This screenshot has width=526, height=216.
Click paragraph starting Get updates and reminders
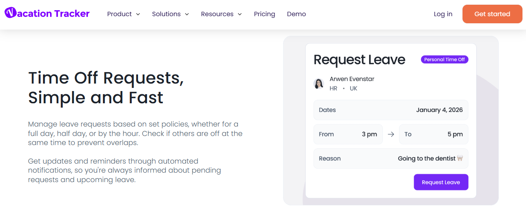(x=125, y=170)
